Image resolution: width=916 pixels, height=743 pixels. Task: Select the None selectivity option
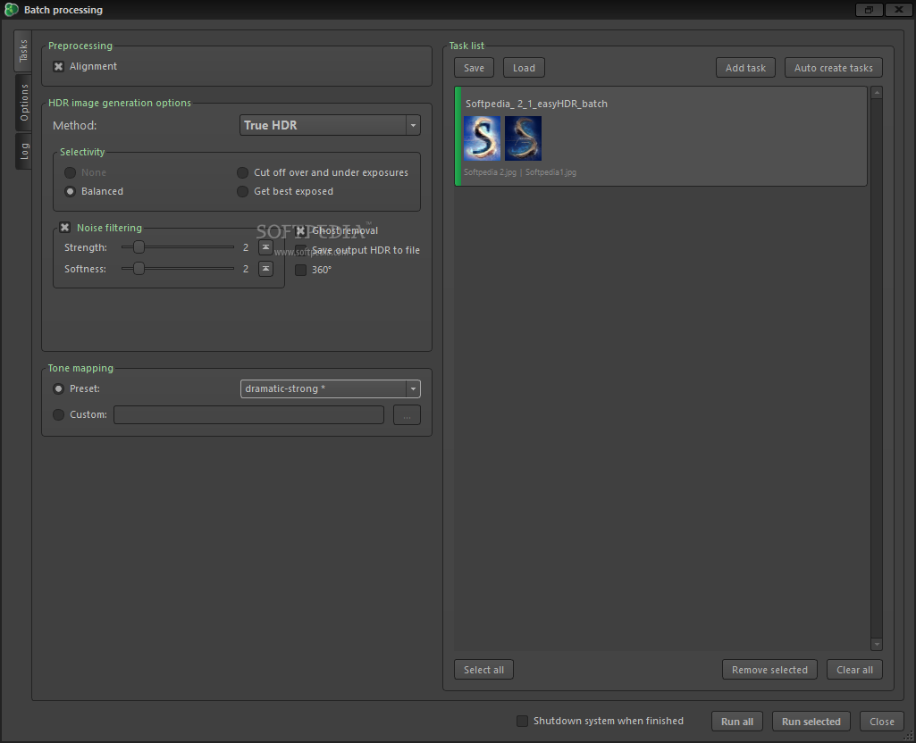[70, 172]
